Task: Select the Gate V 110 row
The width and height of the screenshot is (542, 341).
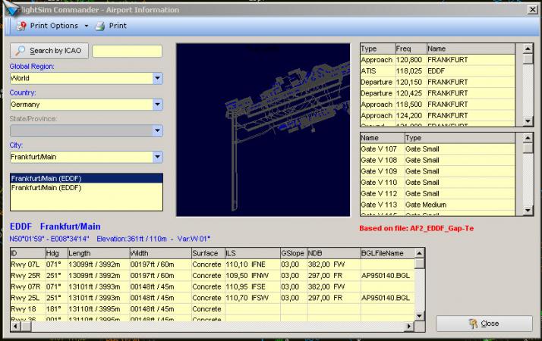Action: 437,182
